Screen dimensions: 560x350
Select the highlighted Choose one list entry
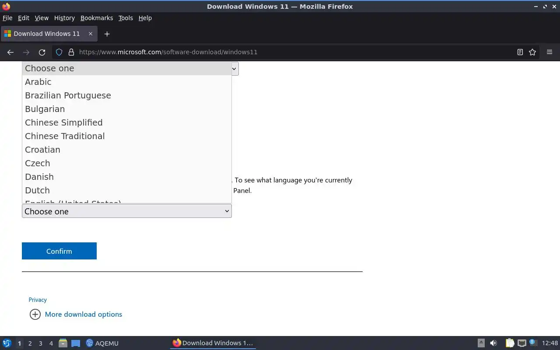[127, 68]
